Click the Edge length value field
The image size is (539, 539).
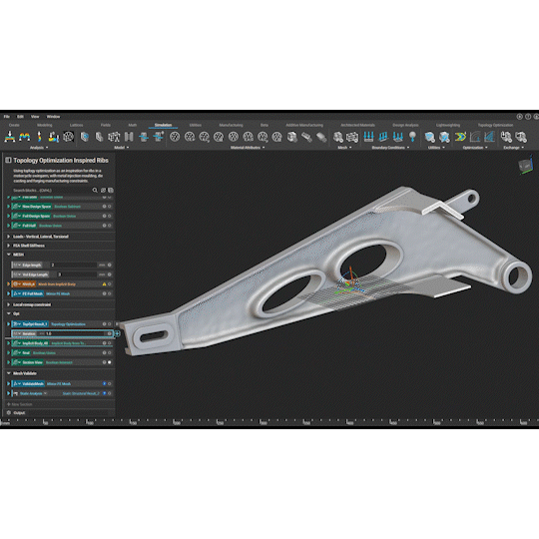click(73, 266)
